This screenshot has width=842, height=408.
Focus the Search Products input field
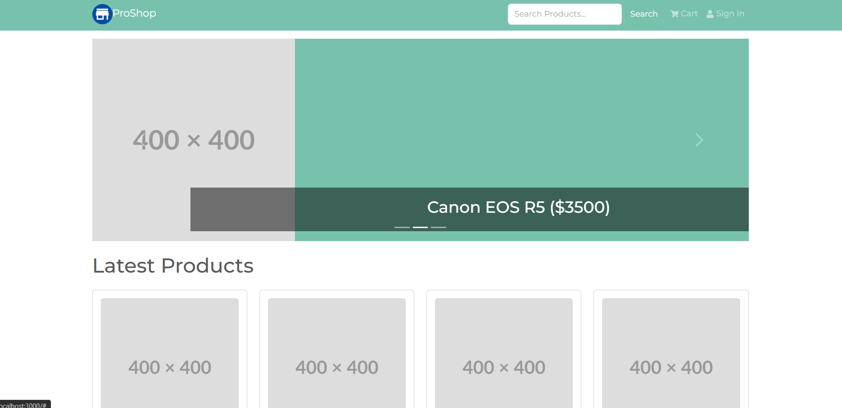(x=564, y=14)
